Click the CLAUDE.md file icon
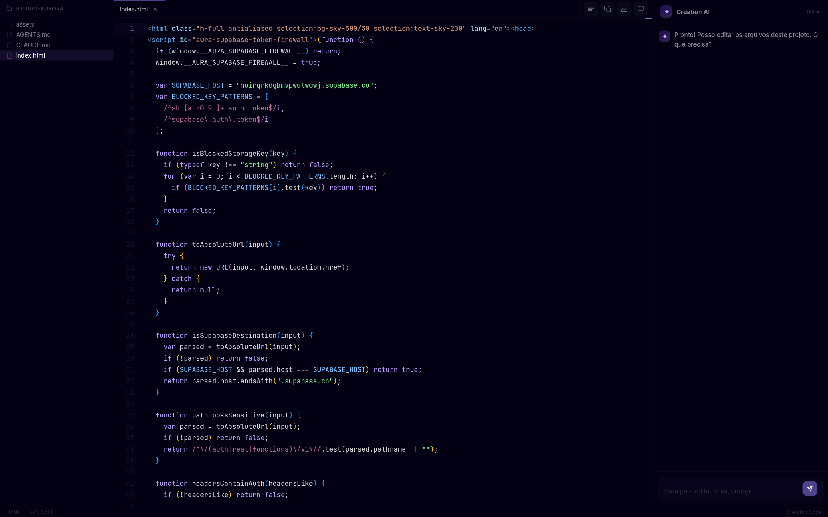The height and width of the screenshot is (517, 828). [10, 45]
